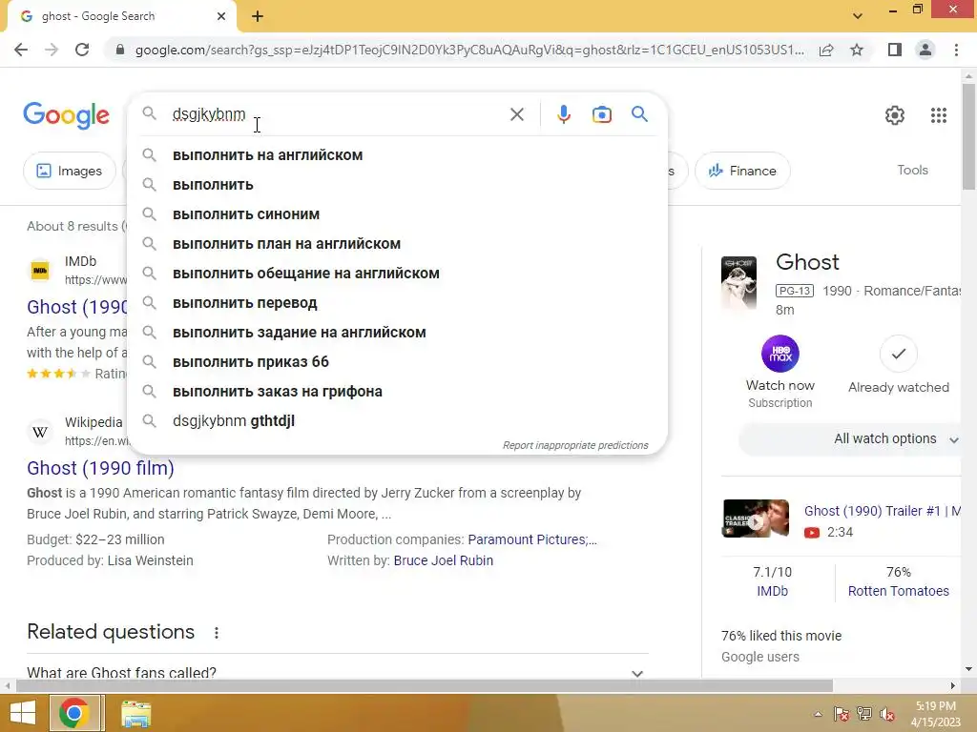This screenshot has width=977, height=732.
Task: Choose suggestion 'выполнить синоним'
Action: [x=397, y=214]
